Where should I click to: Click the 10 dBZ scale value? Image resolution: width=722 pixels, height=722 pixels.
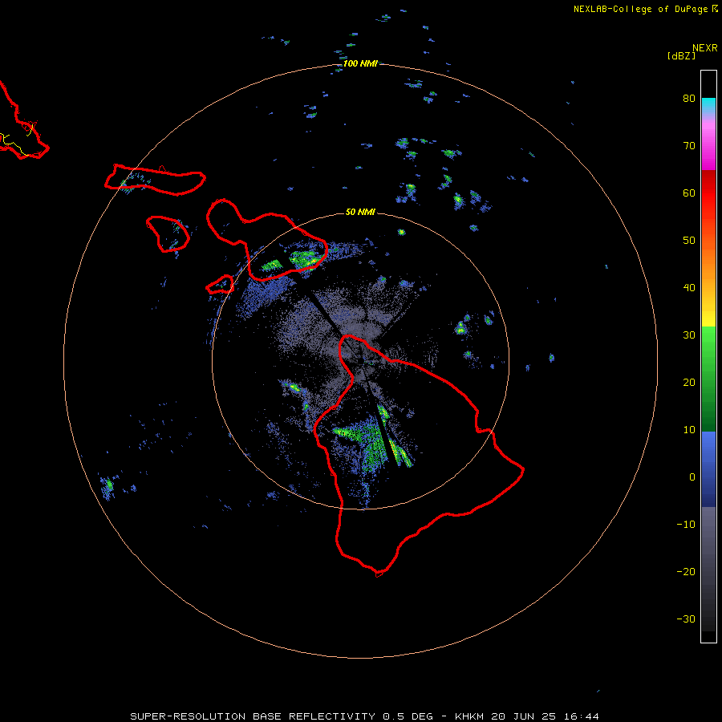pyautogui.click(x=689, y=430)
